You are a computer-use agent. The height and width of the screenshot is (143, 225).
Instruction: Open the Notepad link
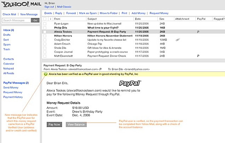point(9,68)
